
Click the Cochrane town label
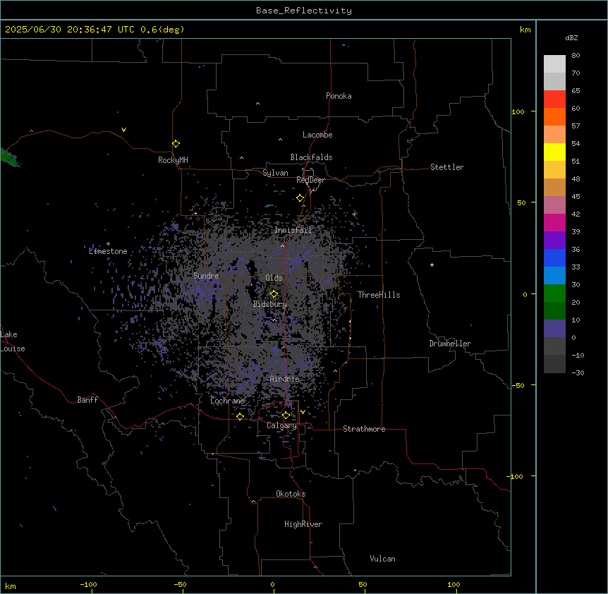(x=227, y=401)
